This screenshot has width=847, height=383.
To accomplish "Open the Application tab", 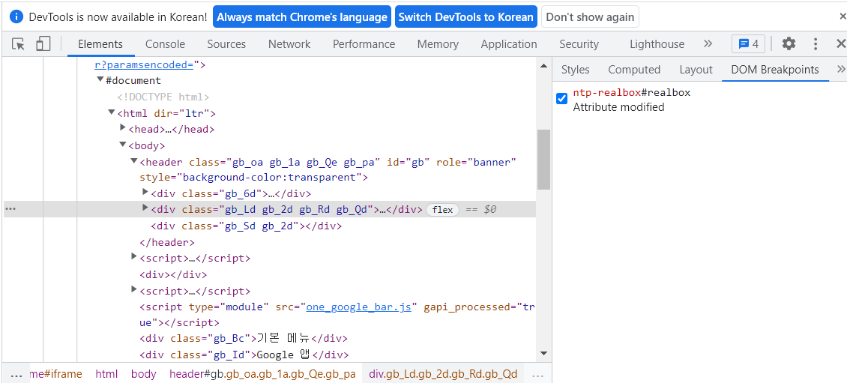I will [509, 44].
